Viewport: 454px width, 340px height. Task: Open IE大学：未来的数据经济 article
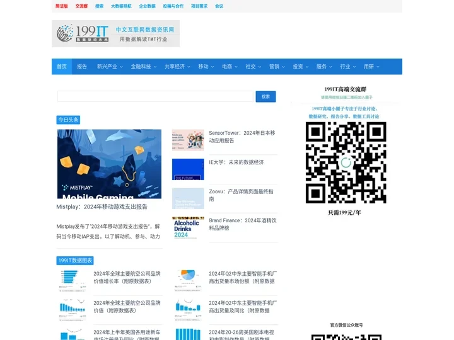[x=236, y=162]
